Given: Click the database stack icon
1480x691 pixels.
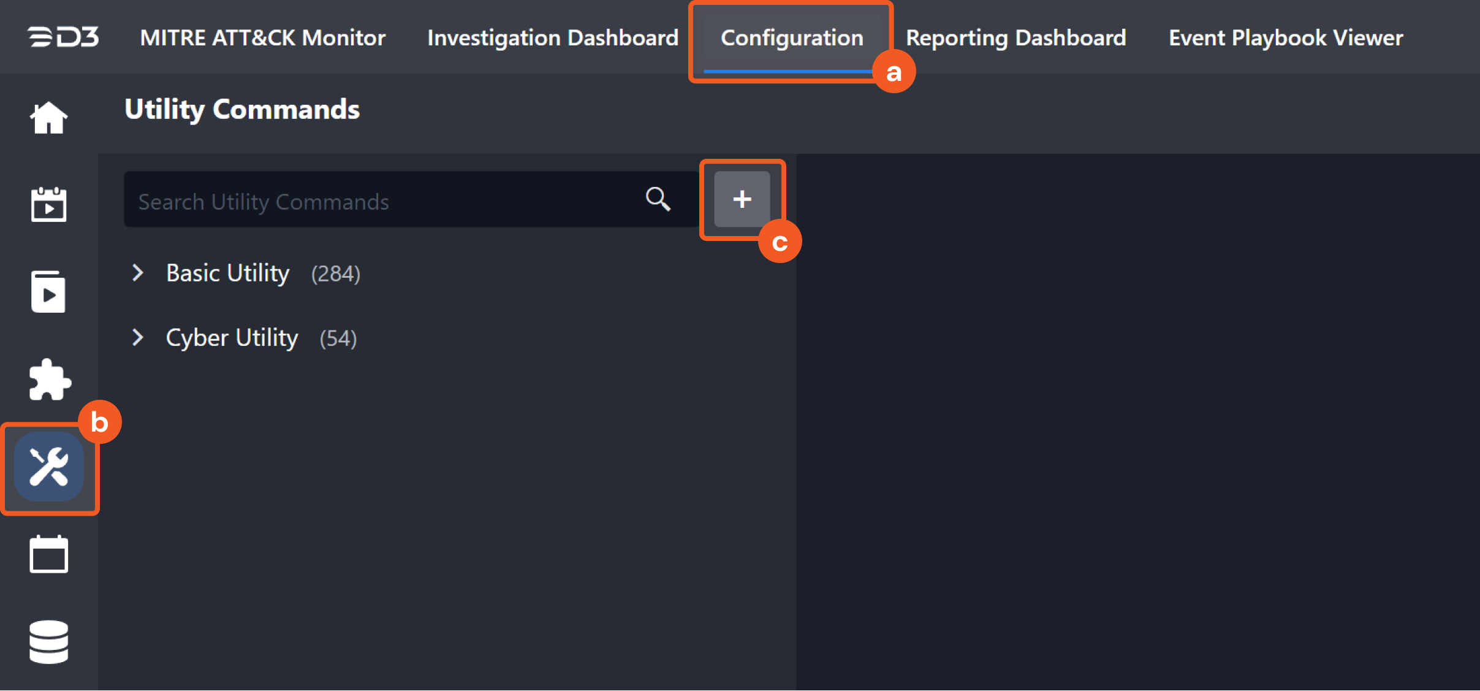Looking at the screenshot, I should click(48, 641).
